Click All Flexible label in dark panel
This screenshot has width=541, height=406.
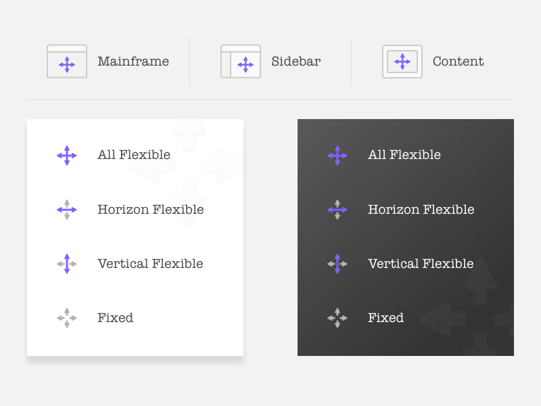[404, 155]
